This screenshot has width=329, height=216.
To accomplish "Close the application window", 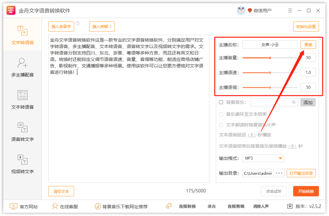I will (x=318, y=11).
